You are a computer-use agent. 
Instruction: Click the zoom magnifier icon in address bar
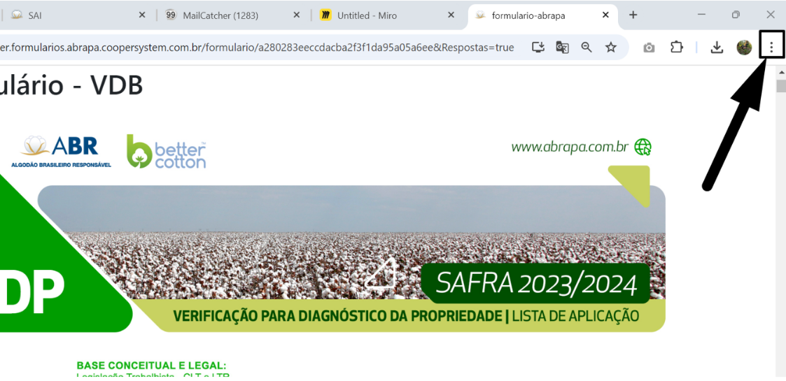(x=587, y=48)
